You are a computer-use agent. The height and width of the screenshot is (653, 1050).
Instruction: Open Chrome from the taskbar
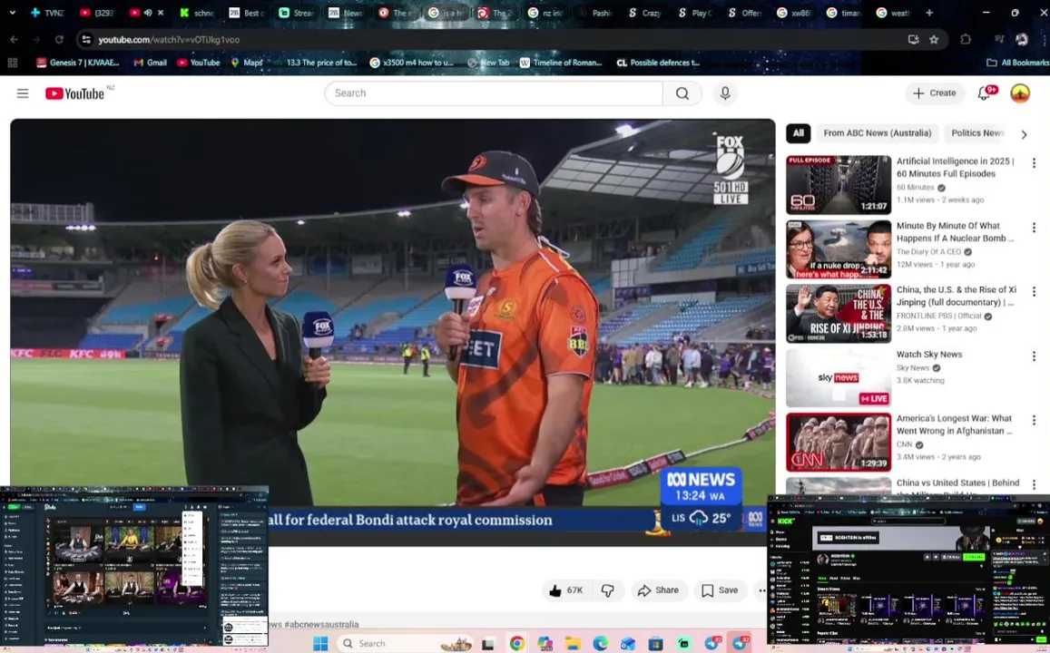[x=517, y=644]
